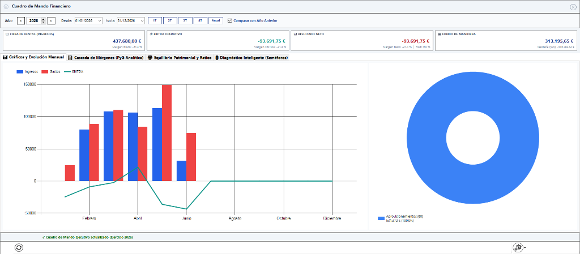
Task: Click the Cuadro de Mando Financiero title
Action: [41, 7]
